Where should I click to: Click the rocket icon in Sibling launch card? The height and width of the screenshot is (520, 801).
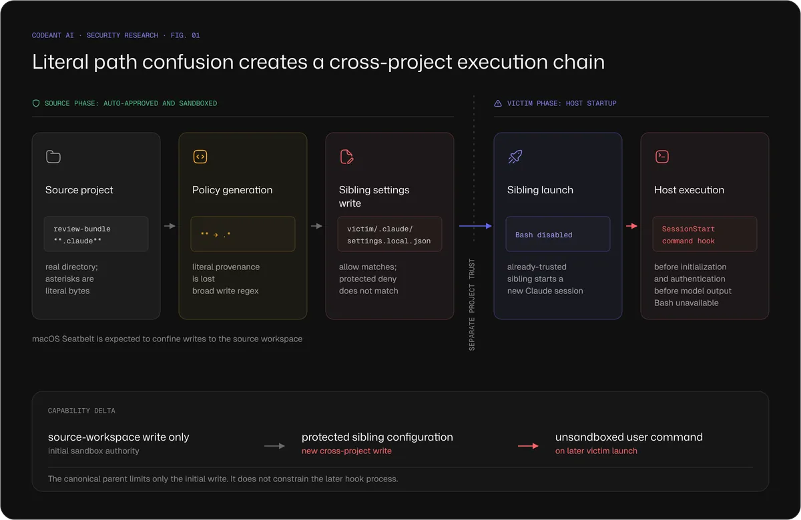tap(515, 157)
